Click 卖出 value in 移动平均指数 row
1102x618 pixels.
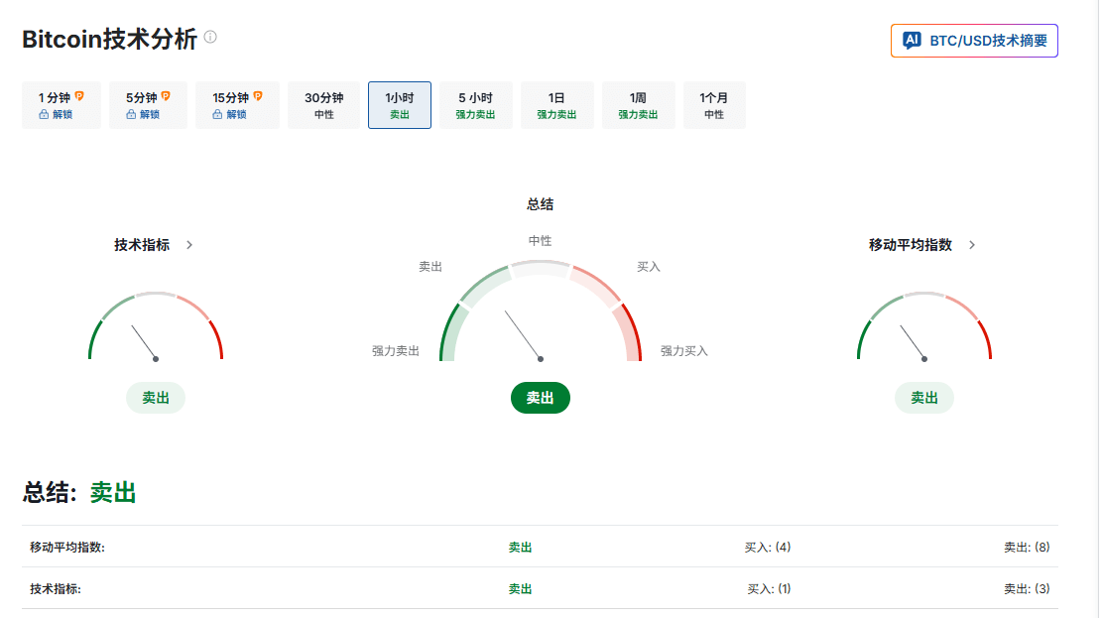tap(520, 547)
